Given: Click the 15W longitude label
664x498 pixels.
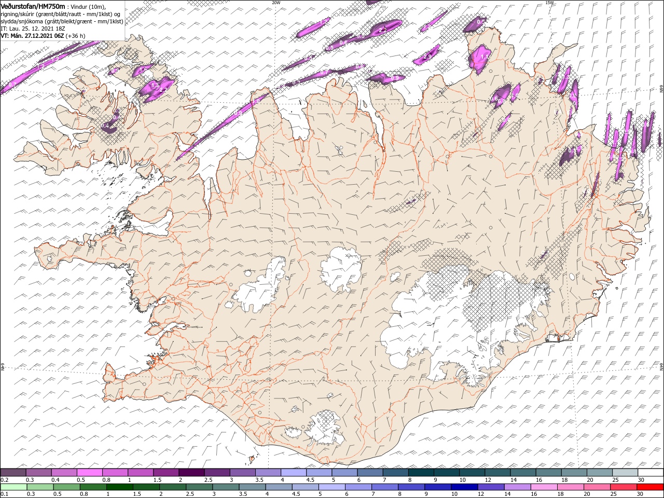Looking at the screenshot, I should (x=549, y=2).
